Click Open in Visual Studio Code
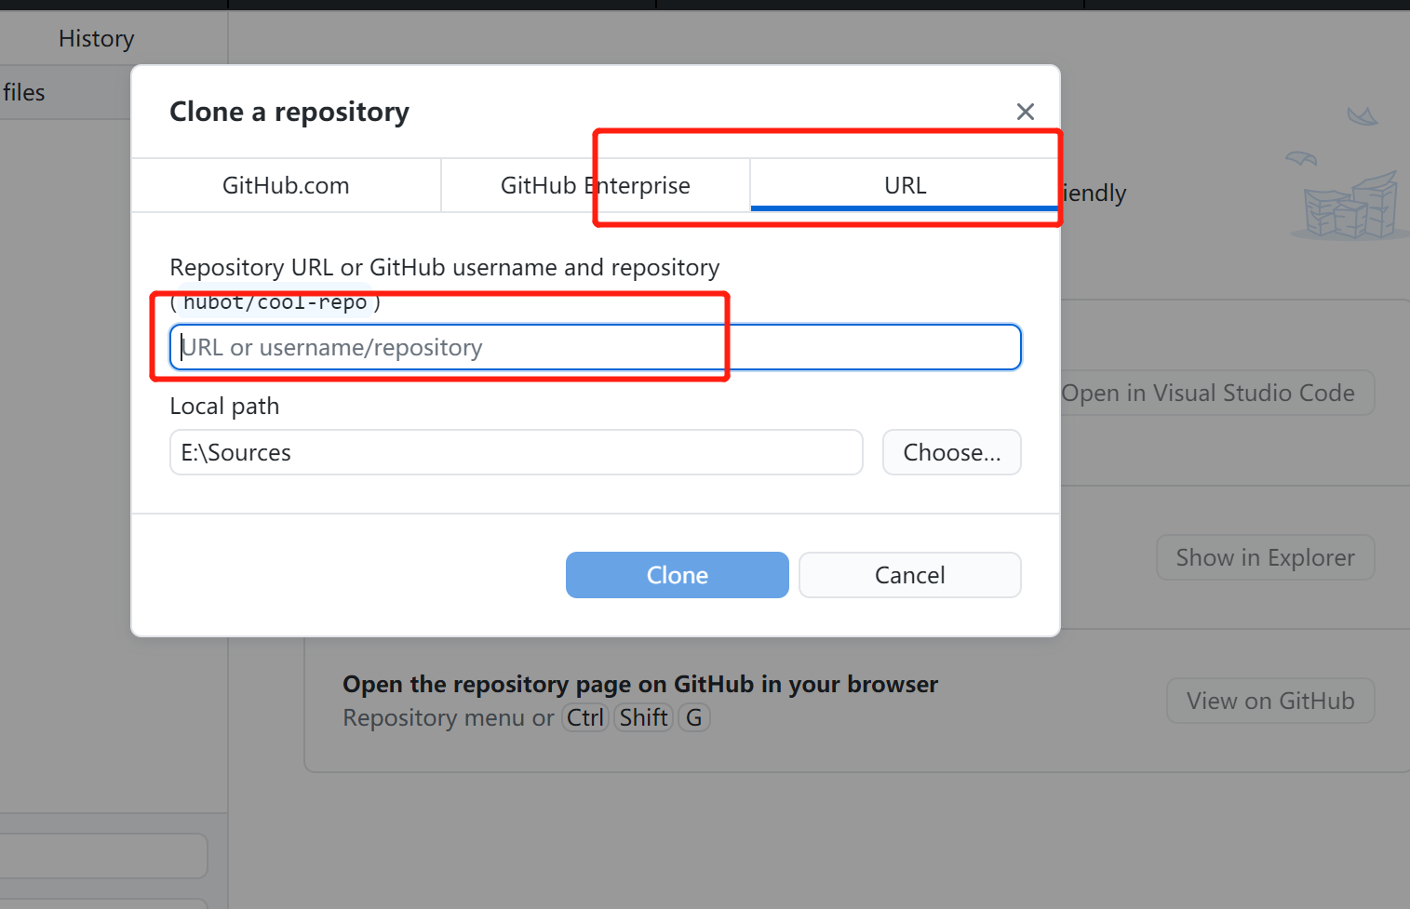The width and height of the screenshot is (1410, 909). pyautogui.click(x=1210, y=392)
